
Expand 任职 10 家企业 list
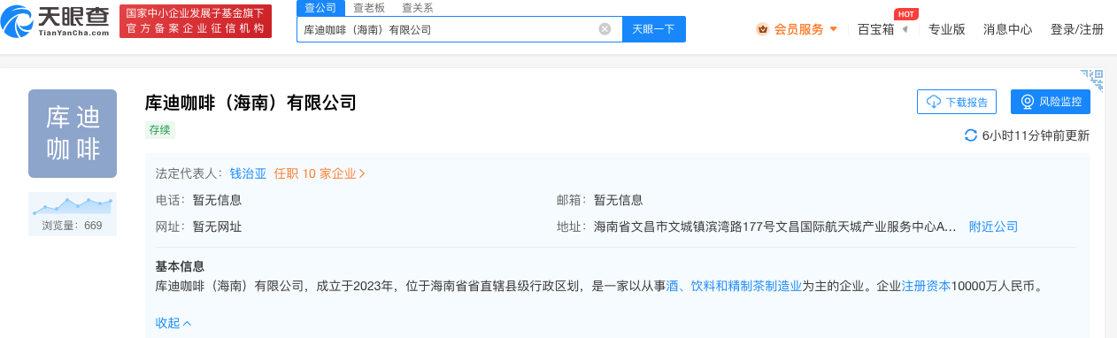[320, 174]
